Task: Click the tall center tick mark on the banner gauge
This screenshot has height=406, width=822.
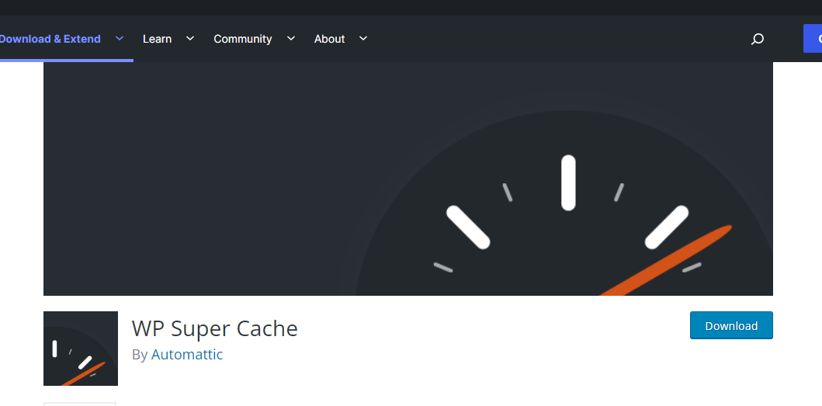Action: [x=568, y=182]
